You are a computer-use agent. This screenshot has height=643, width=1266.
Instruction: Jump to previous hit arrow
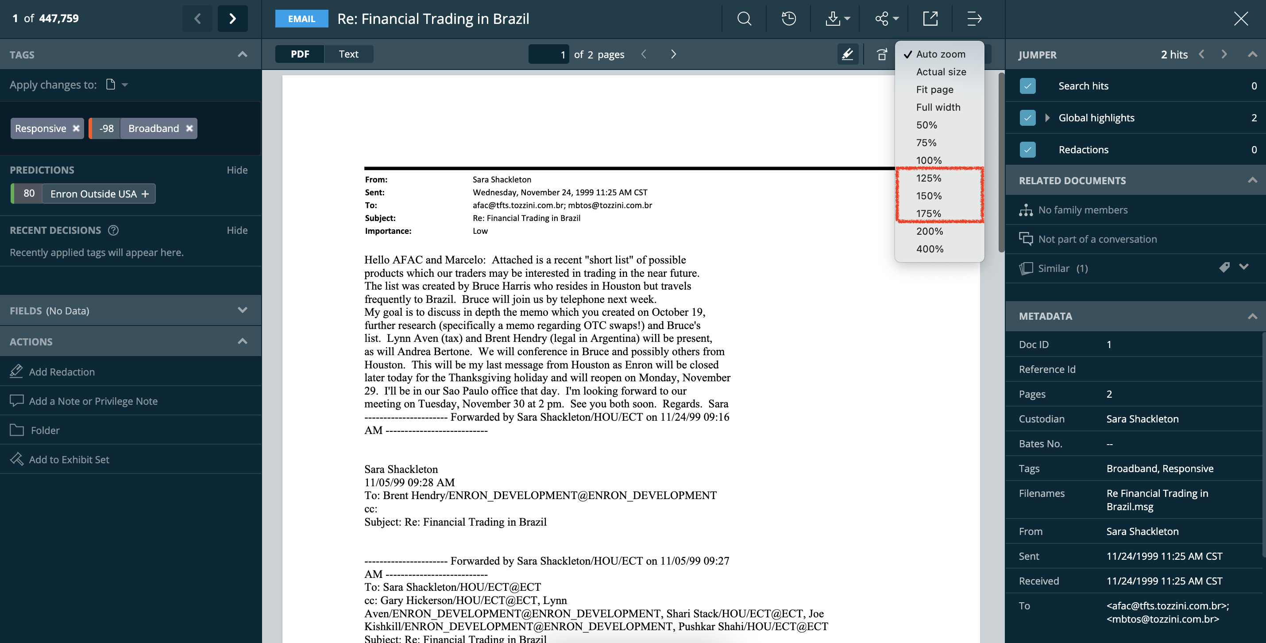(x=1201, y=54)
